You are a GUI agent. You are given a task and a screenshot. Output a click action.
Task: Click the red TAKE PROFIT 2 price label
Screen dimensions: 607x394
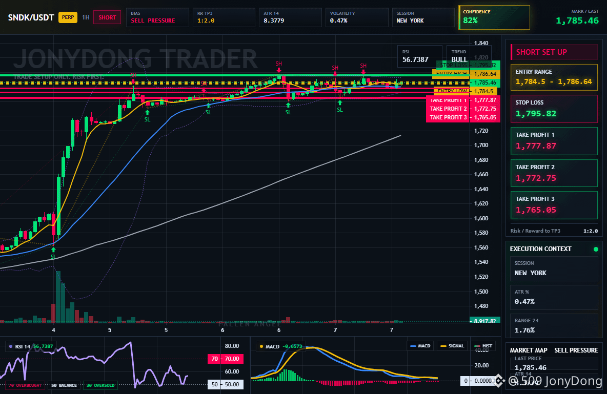point(463,109)
